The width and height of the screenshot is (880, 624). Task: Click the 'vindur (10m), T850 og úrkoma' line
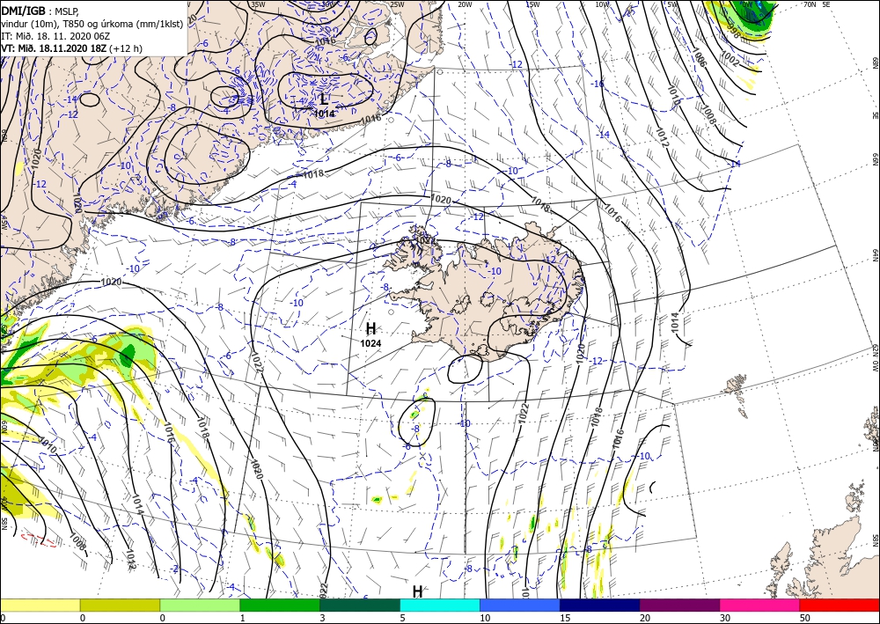pyautogui.click(x=92, y=24)
